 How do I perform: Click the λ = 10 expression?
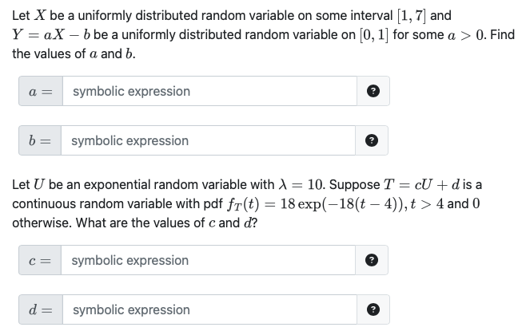coord(301,185)
